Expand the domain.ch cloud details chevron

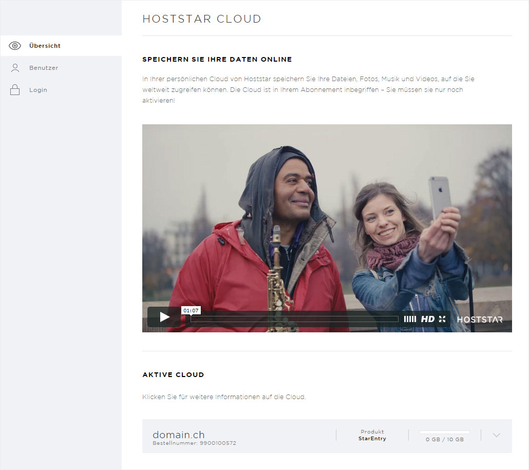click(x=496, y=435)
